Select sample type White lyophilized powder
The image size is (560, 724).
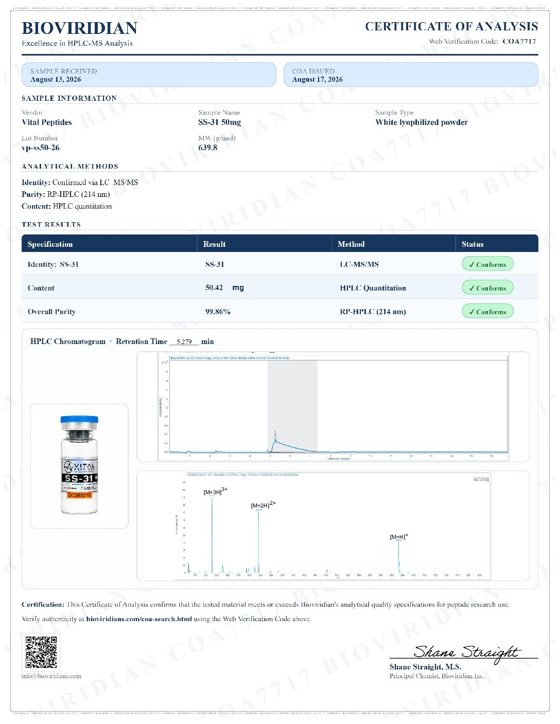point(422,122)
